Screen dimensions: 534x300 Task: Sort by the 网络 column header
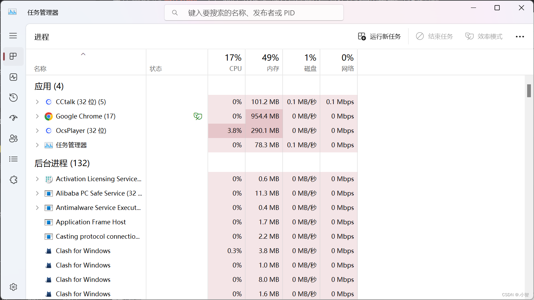[339, 62]
